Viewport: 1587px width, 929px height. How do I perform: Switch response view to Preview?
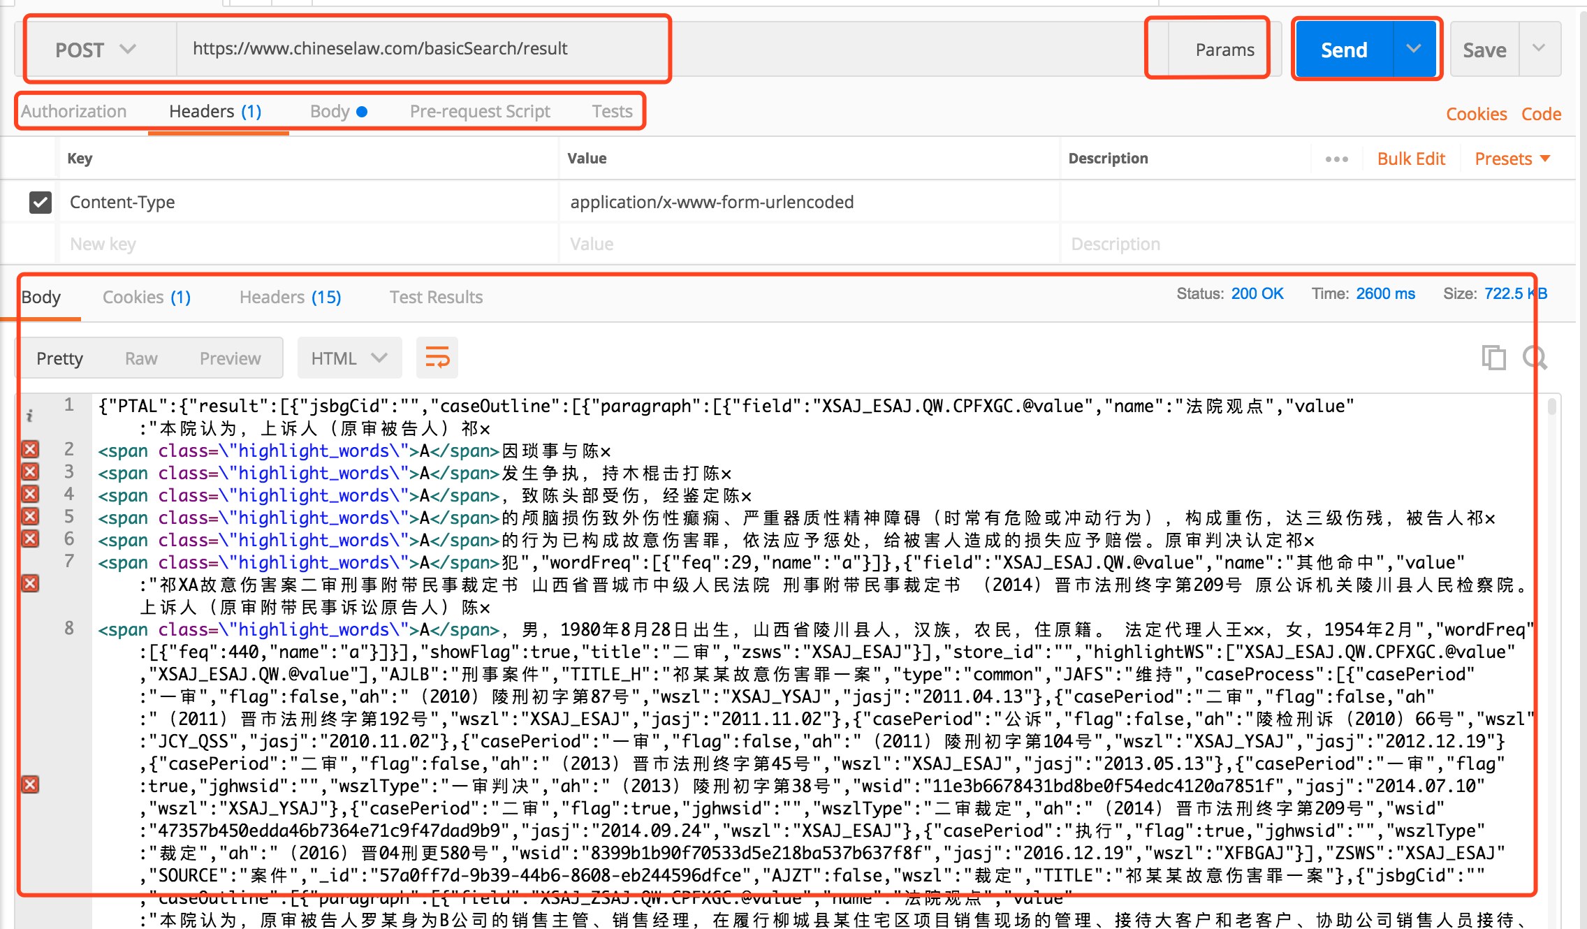(230, 358)
